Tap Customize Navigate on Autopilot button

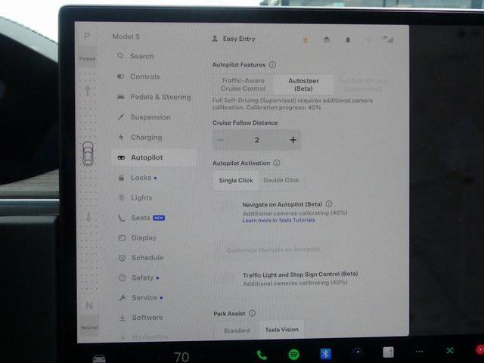[273, 250]
